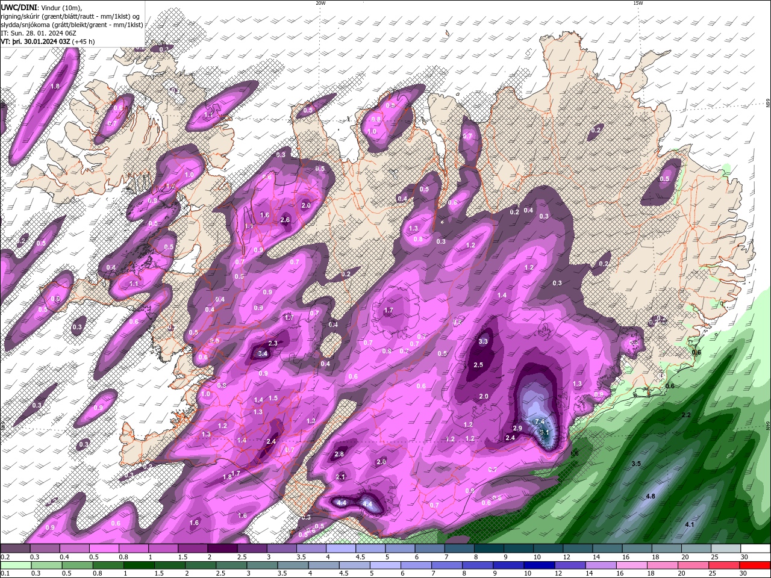Select snow scale swatch between 6 and 7

pos(429,548)
